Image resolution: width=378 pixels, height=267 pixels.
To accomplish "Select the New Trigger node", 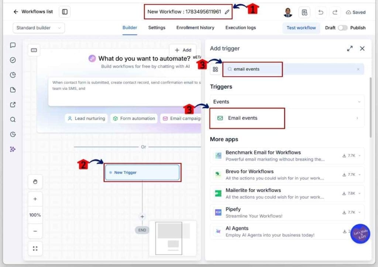I will [x=142, y=172].
